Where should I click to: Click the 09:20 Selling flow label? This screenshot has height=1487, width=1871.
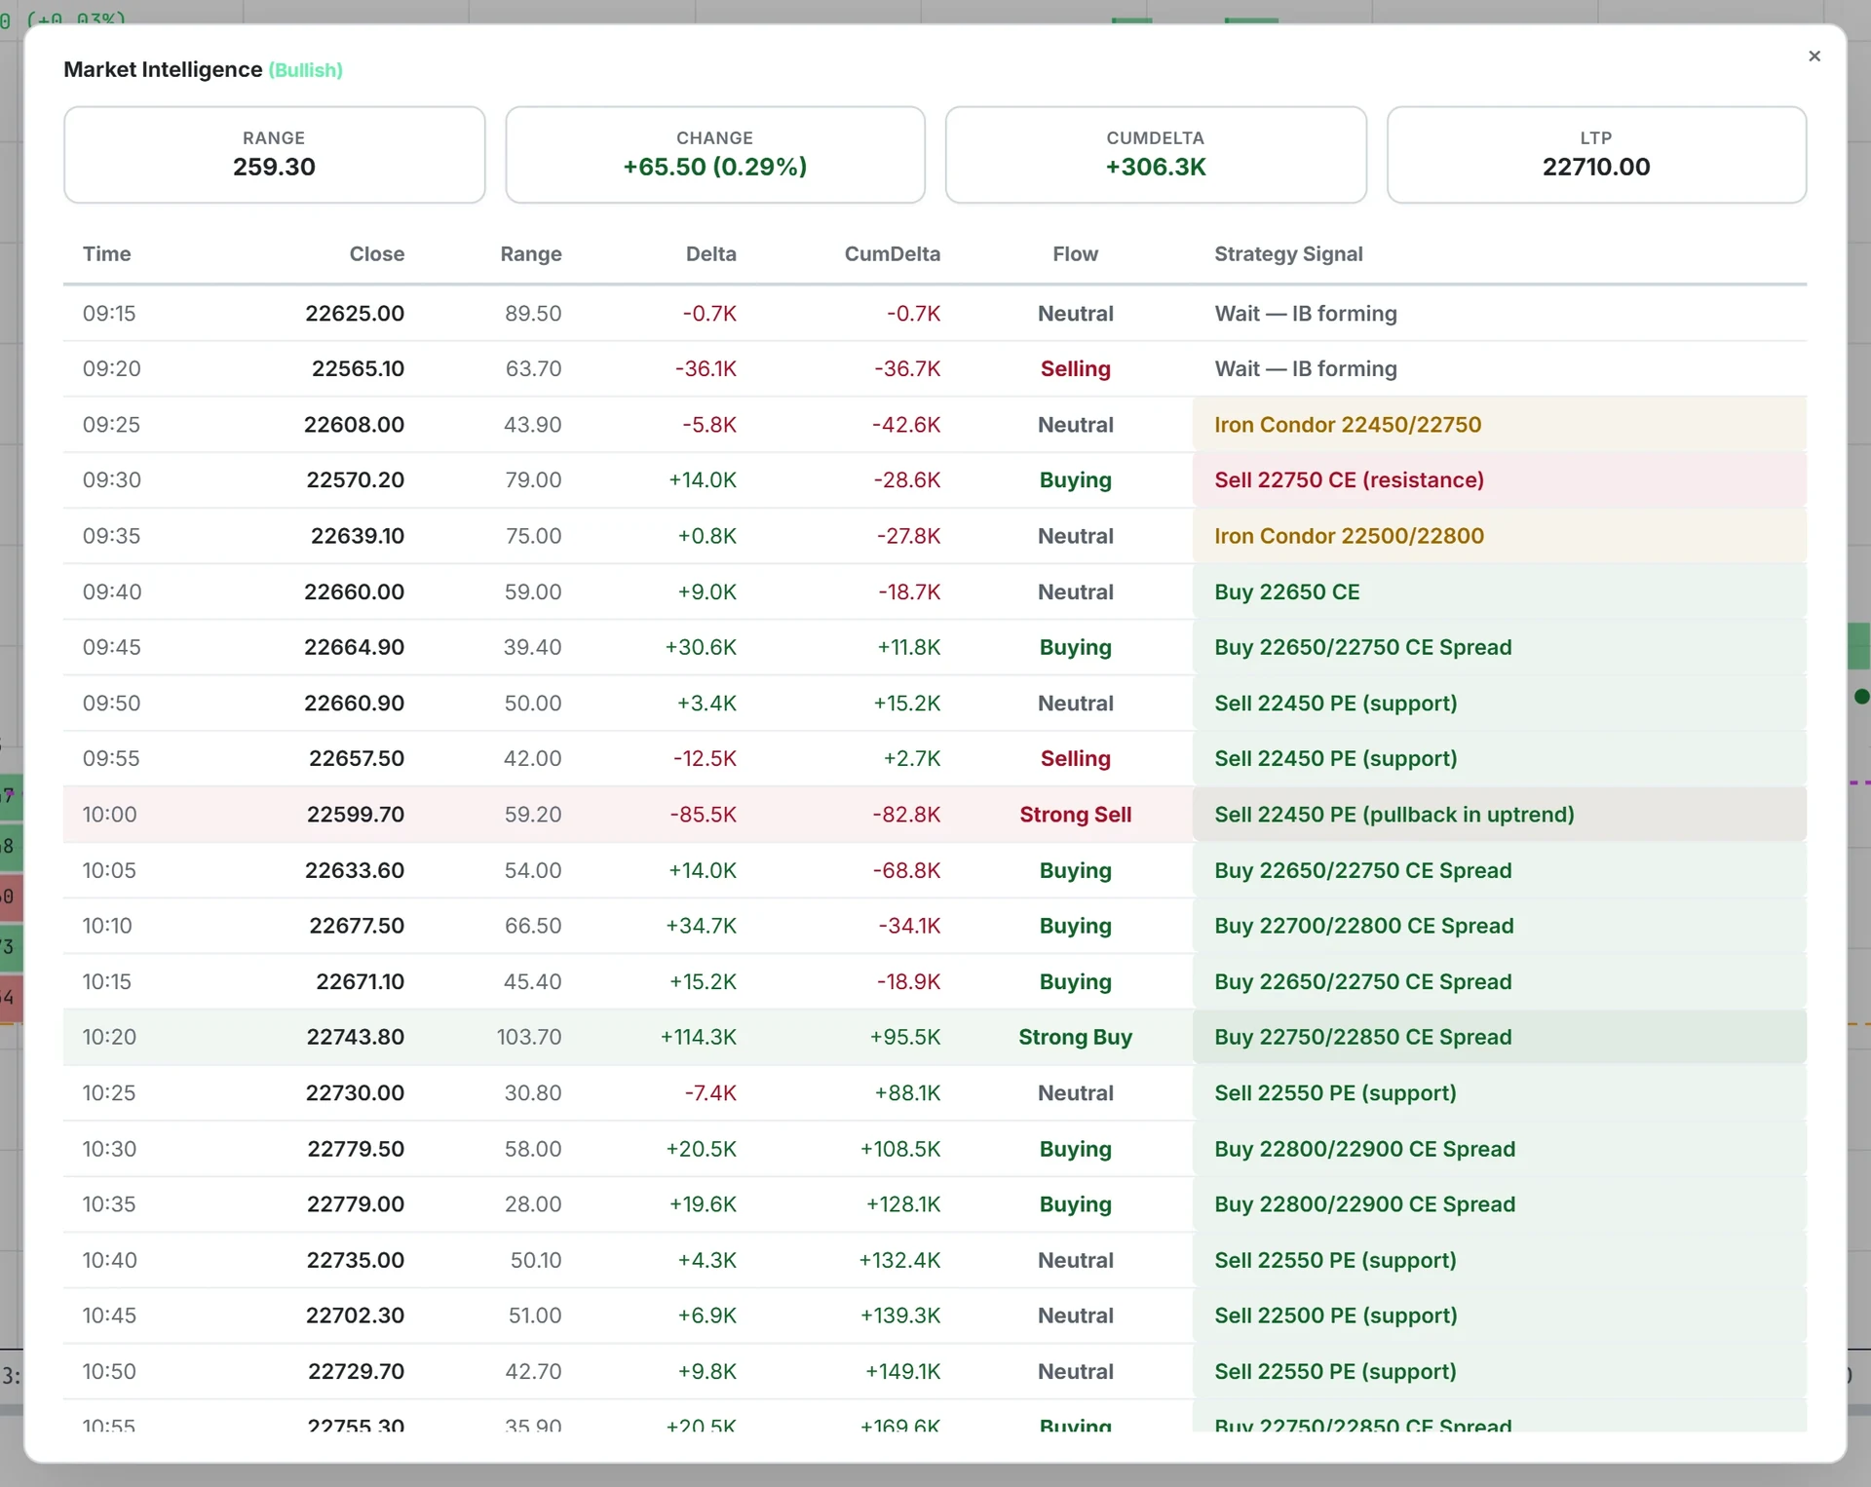tap(1075, 369)
